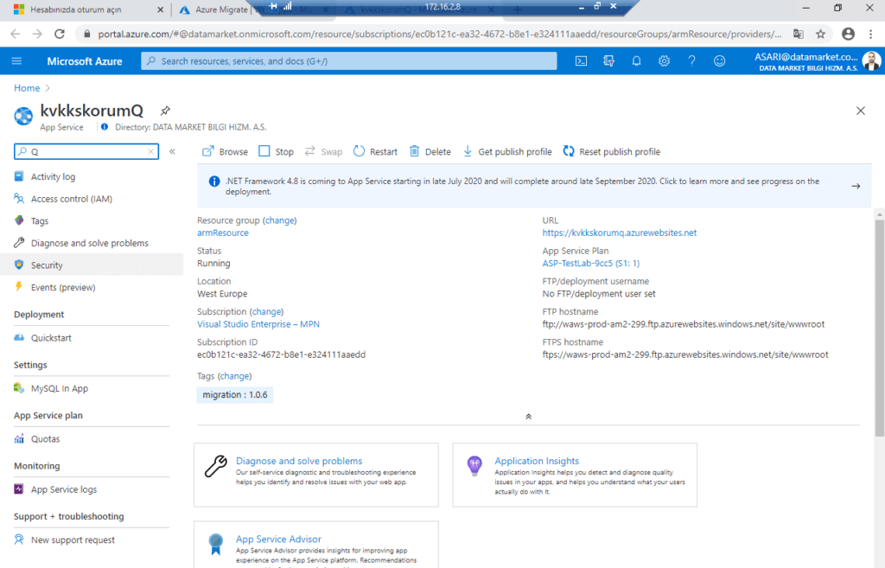The height and width of the screenshot is (568, 885).
Task: Browse the web app
Action: (x=226, y=151)
